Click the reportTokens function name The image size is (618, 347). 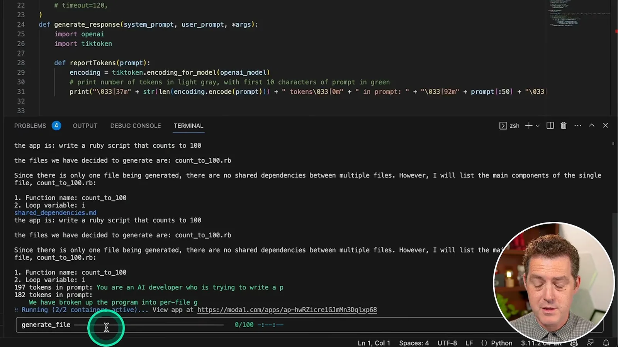(x=93, y=63)
